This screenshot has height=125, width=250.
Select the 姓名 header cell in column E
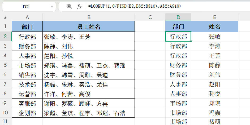click(214, 27)
